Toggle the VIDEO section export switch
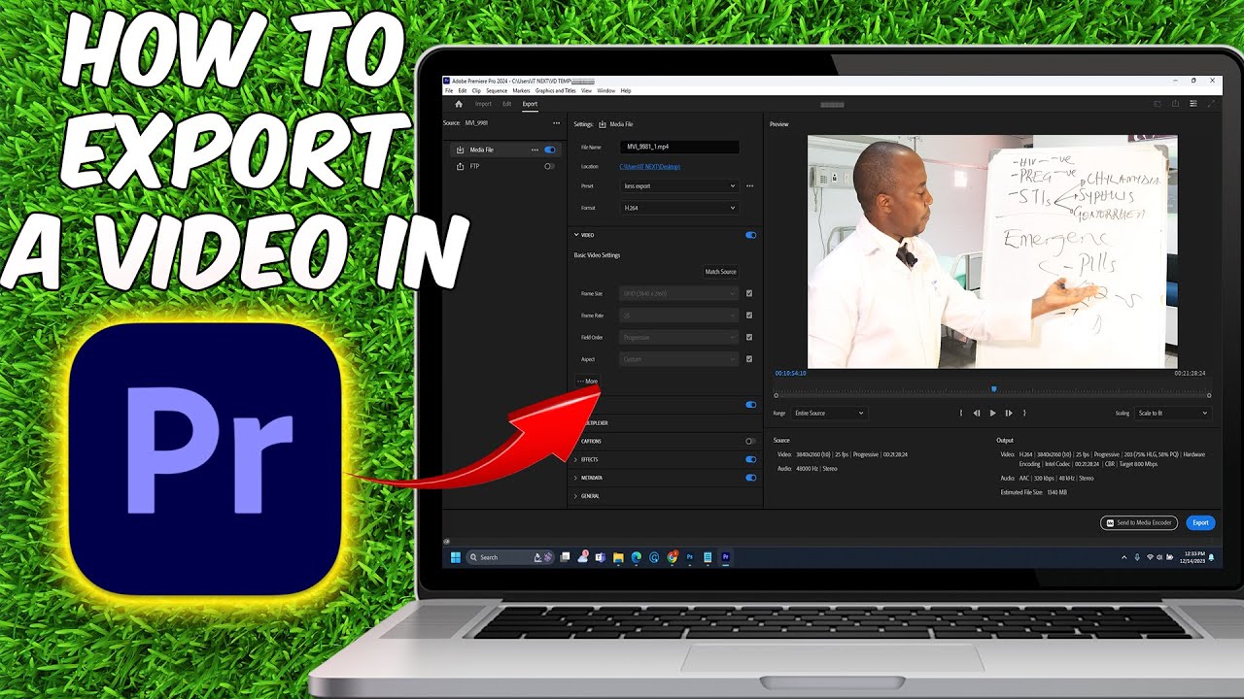 pyautogui.click(x=750, y=235)
